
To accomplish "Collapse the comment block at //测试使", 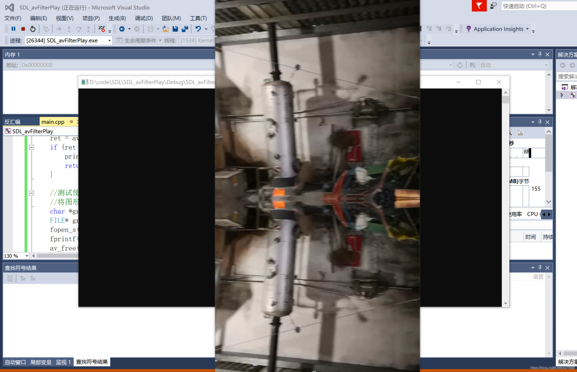I will [31, 193].
